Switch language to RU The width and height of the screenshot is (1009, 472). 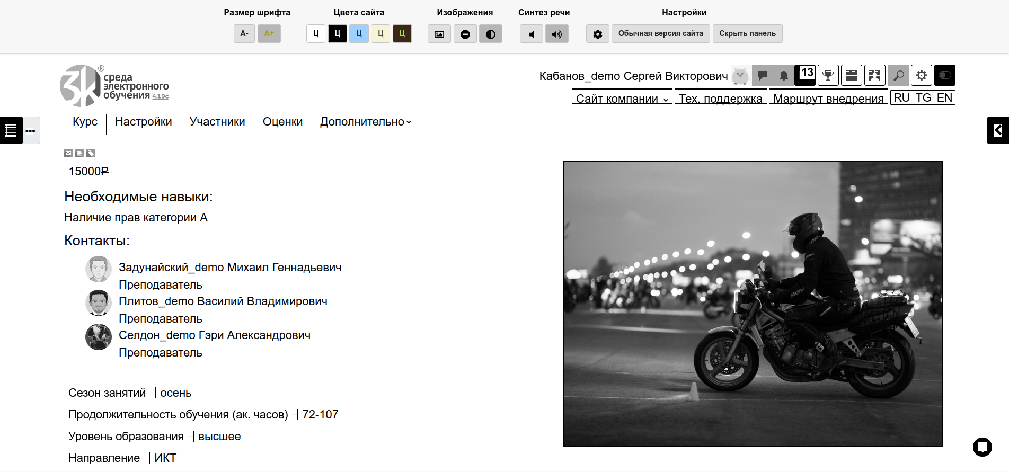[x=901, y=98]
